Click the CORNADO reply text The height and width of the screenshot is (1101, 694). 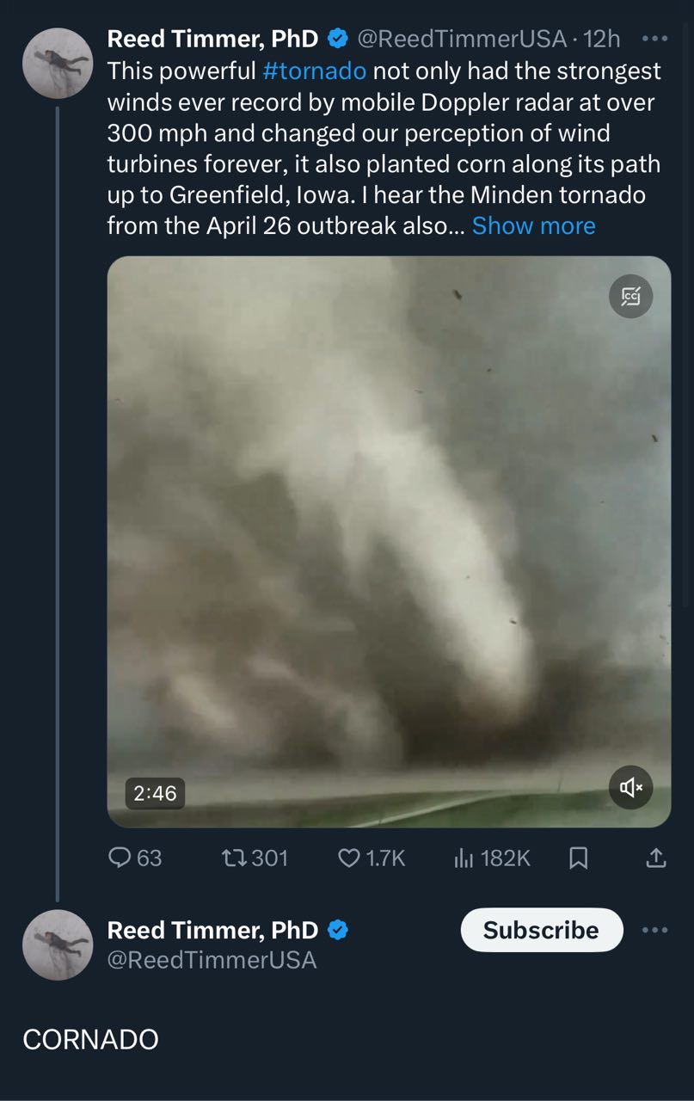(x=90, y=1039)
